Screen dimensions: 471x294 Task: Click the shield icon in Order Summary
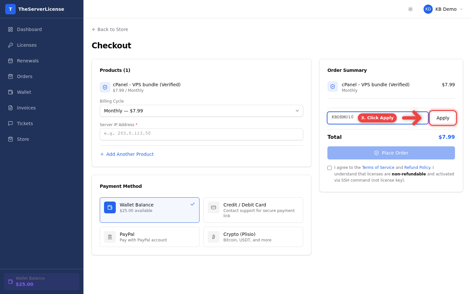click(x=333, y=87)
